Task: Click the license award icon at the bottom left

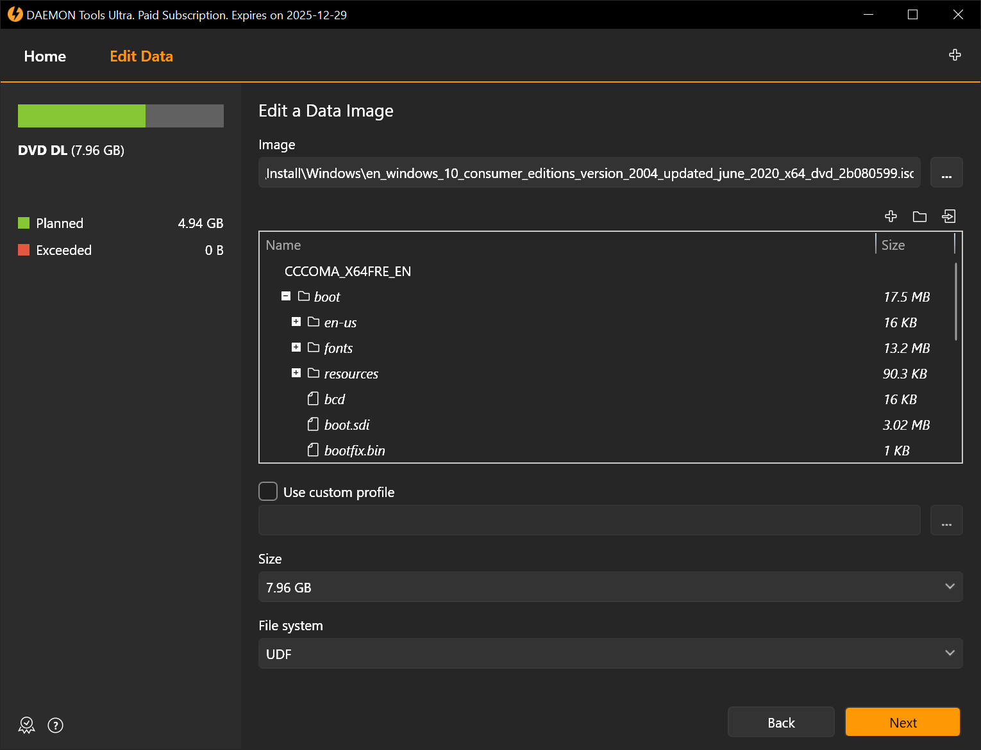Action: (x=26, y=725)
